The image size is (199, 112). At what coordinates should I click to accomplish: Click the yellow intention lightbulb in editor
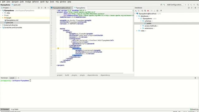[58, 49]
